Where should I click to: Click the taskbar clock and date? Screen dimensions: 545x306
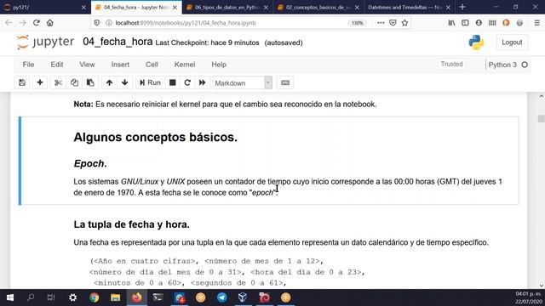tap(528, 297)
